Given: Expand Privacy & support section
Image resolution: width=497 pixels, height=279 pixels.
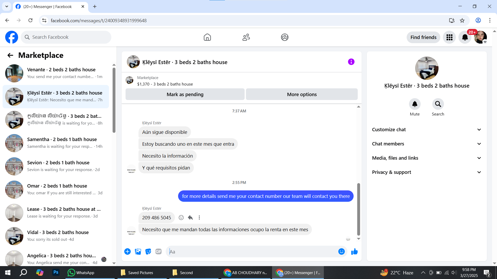Looking at the screenshot, I should tap(427, 172).
